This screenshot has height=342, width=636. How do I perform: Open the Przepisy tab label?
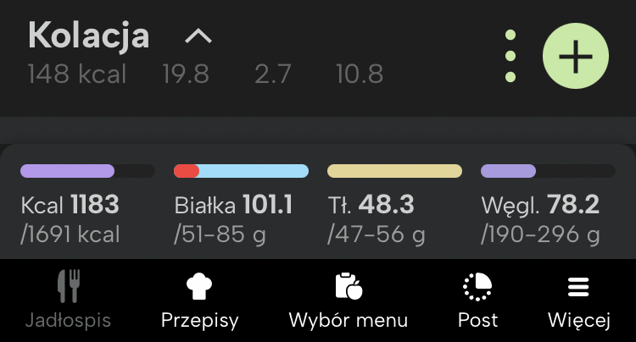pyautogui.click(x=199, y=321)
